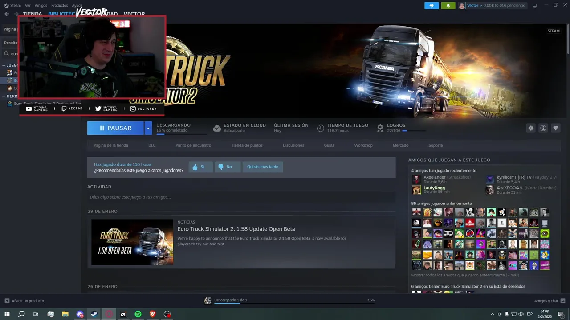Open Task View on taskbar

tap(36, 314)
